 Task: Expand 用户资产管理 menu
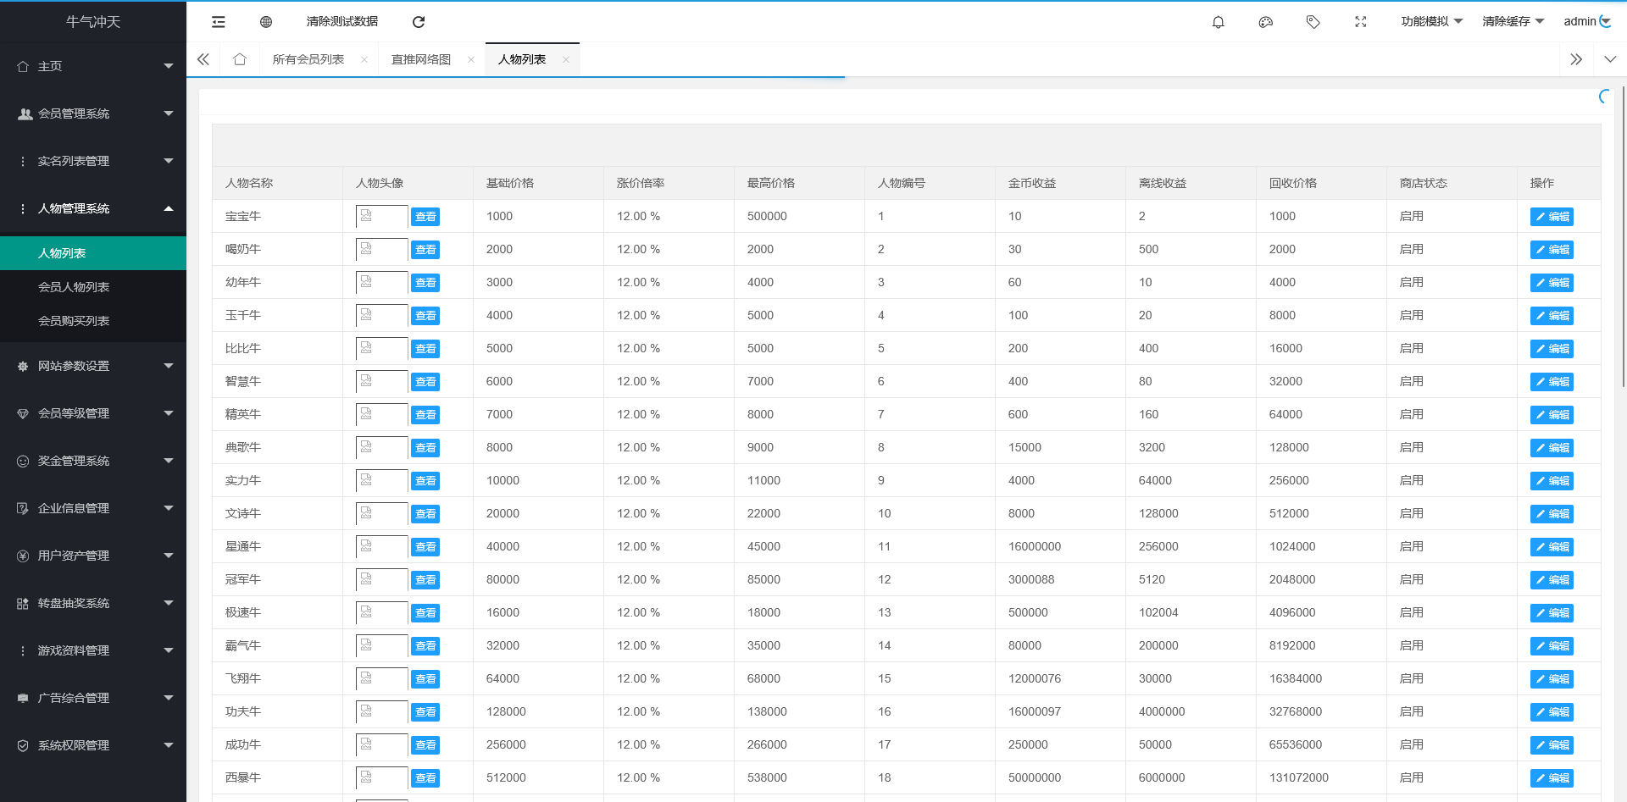pos(93,556)
